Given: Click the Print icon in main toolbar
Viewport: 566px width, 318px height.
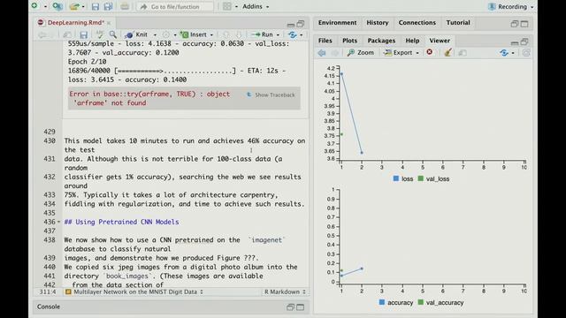Looking at the screenshot, I should (125, 6).
